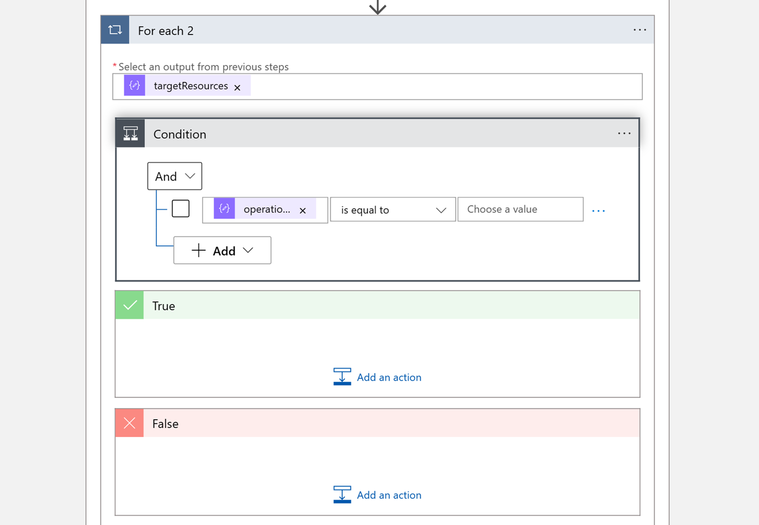This screenshot has height=525, width=759.
Task: Click the red False X icon
Action: click(130, 423)
